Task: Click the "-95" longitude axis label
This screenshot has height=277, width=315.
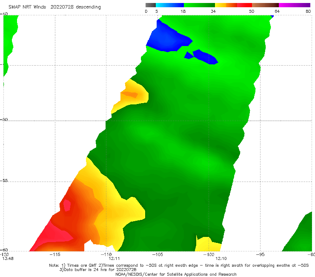Action: point(260,254)
